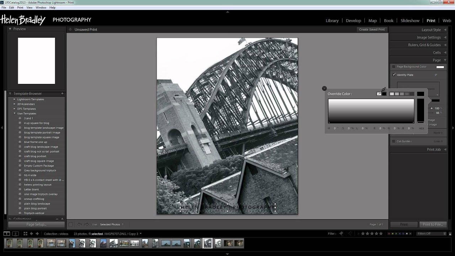
Task: Show main window view button 1
Action: 7,234
